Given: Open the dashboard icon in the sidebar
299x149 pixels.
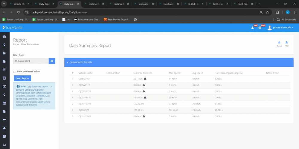Looking at the screenshot, I should coord(4,37).
